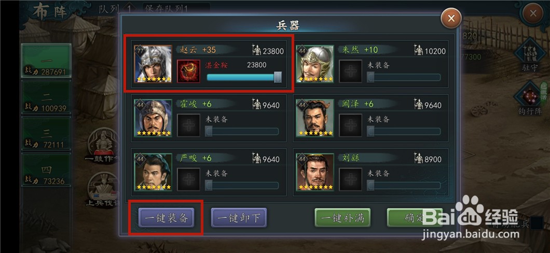Select 朱然's hero portrait
The width and height of the screenshot is (550, 253).
click(315, 64)
